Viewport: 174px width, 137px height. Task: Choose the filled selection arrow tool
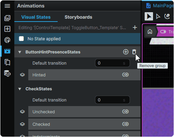coord(149,16)
